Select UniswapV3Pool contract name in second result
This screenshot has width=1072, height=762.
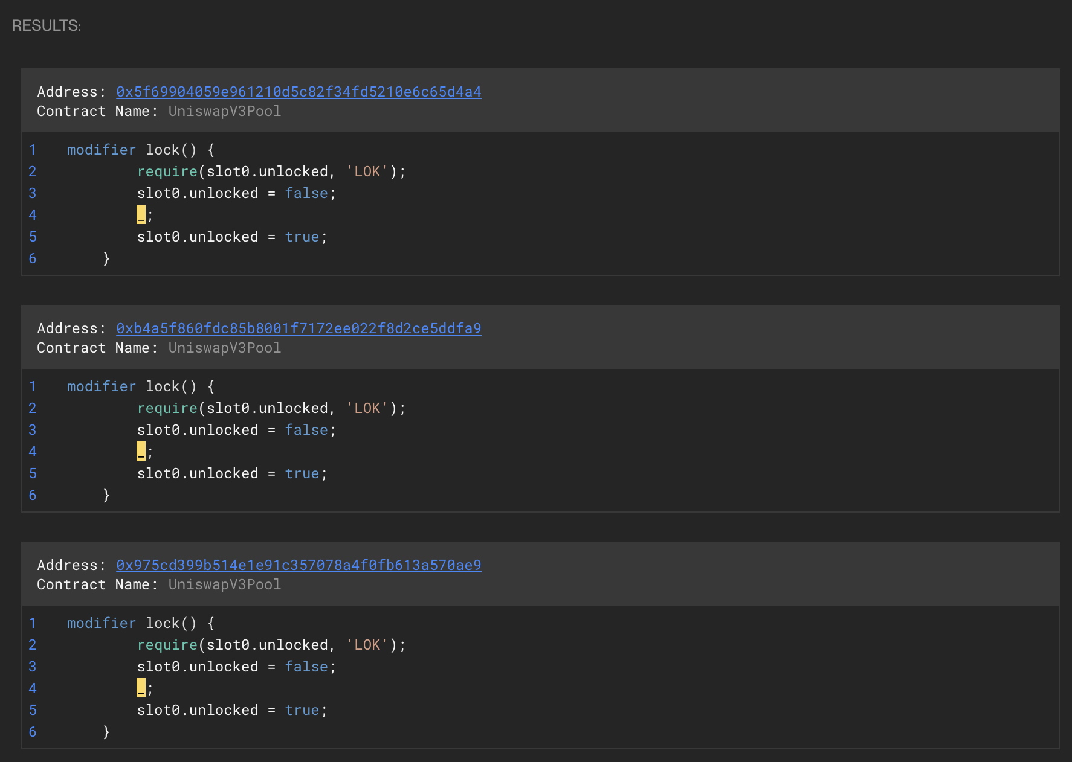[224, 348]
